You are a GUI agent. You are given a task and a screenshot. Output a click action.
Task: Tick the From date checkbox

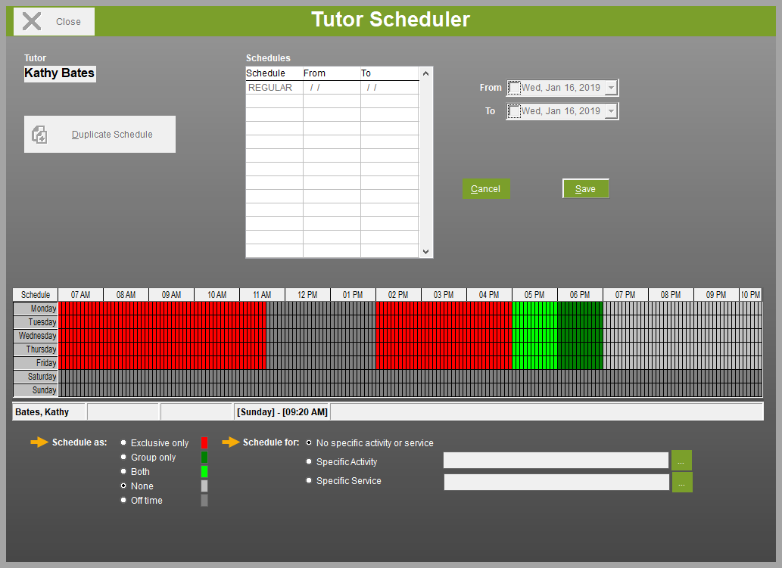coord(514,88)
